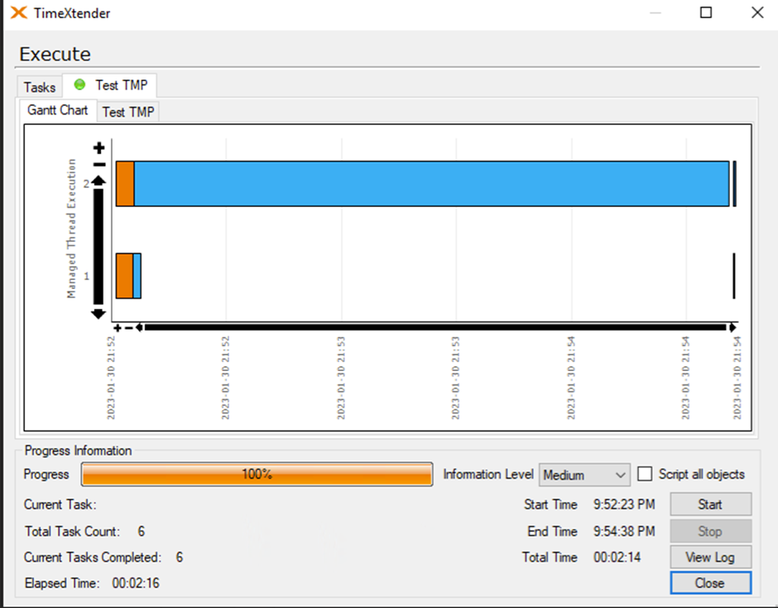
Task: Select the long blue bar on thread 2
Action: coord(432,184)
